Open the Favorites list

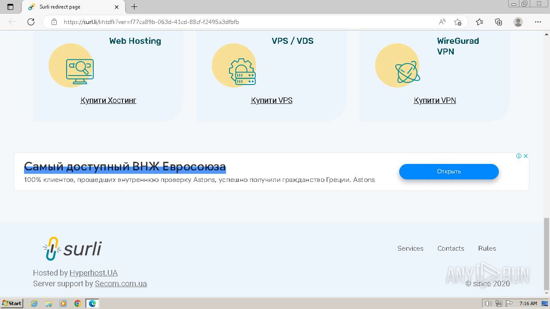point(480,22)
